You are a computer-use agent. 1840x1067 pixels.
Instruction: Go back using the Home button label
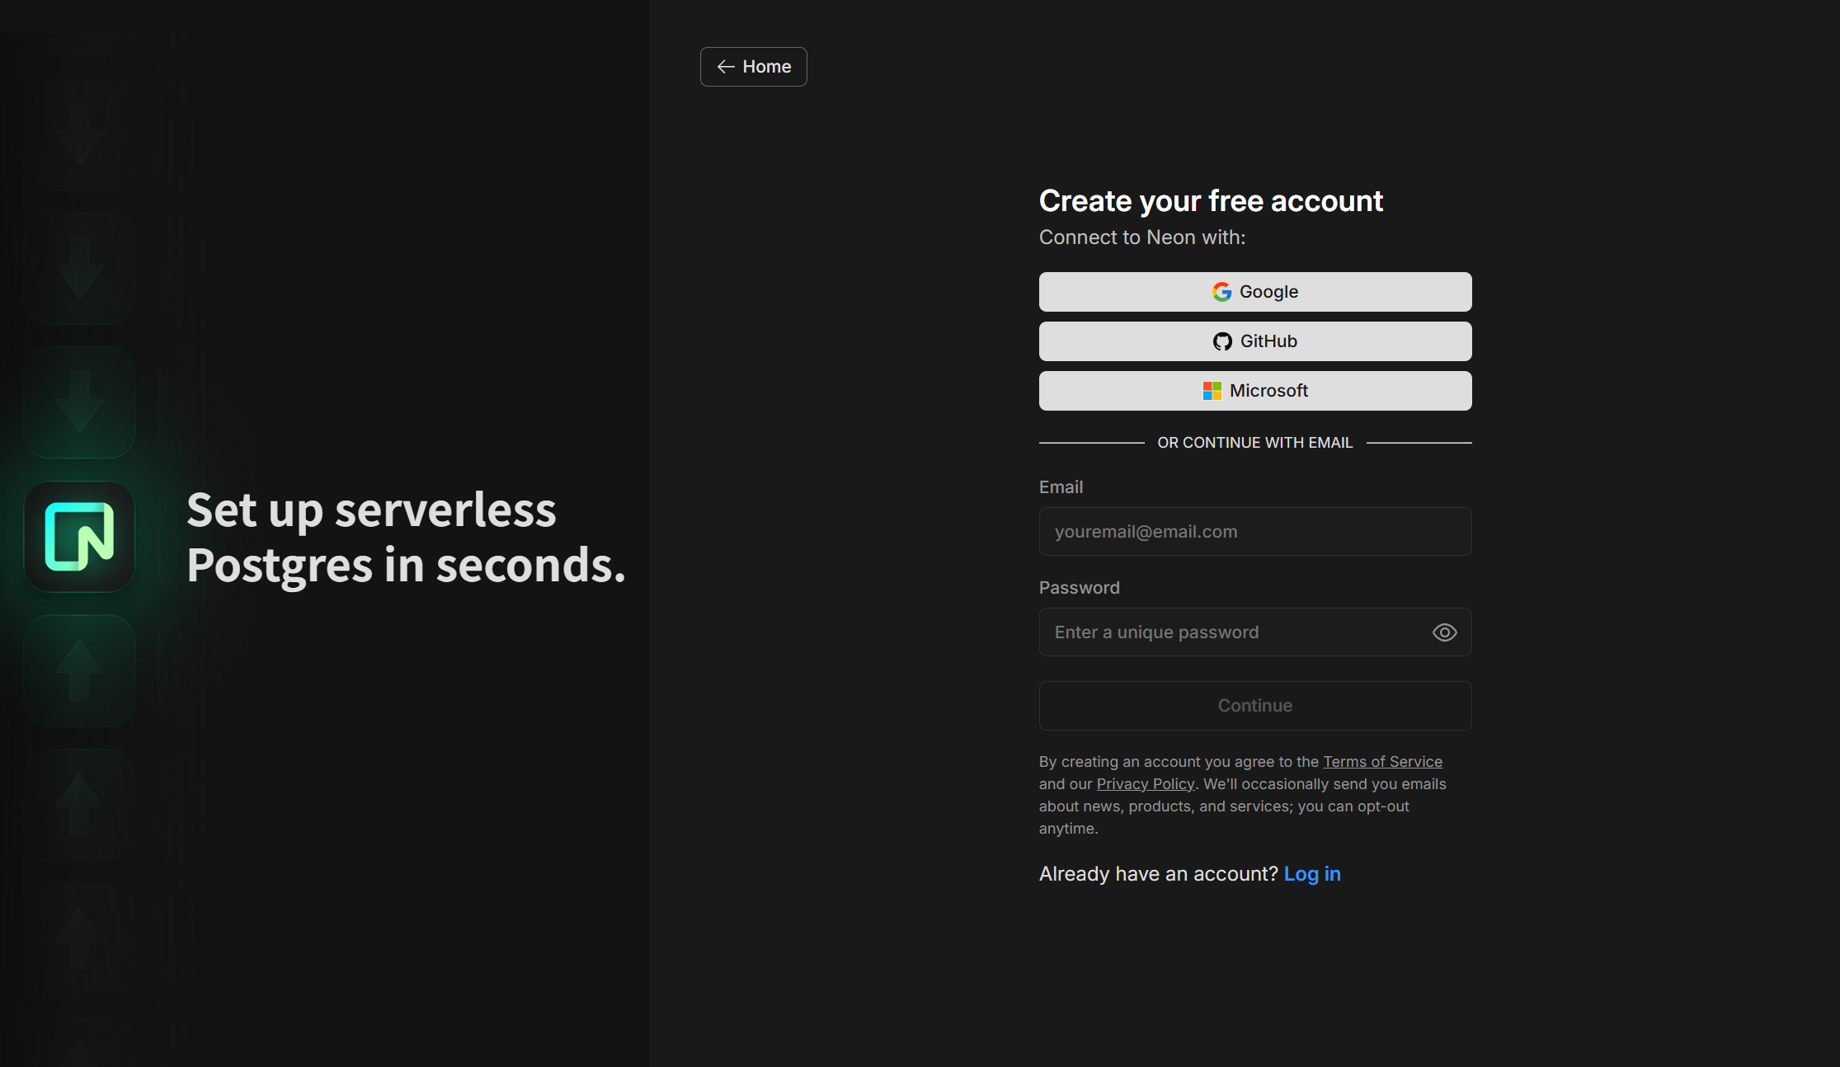(x=766, y=67)
